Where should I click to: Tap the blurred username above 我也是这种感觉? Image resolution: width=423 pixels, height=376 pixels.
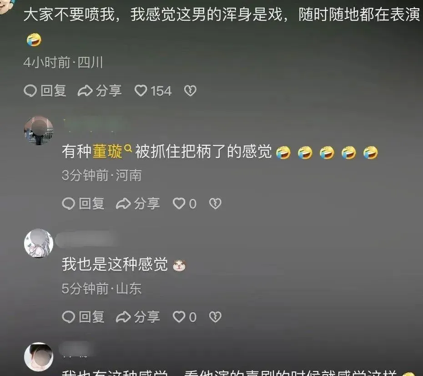click(86, 239)
